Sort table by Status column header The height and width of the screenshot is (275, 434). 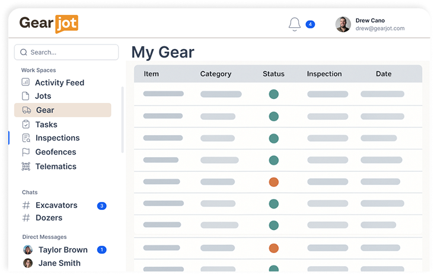273,74
